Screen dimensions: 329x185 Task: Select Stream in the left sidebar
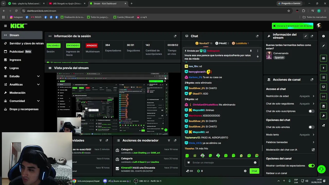pos(22,35)
